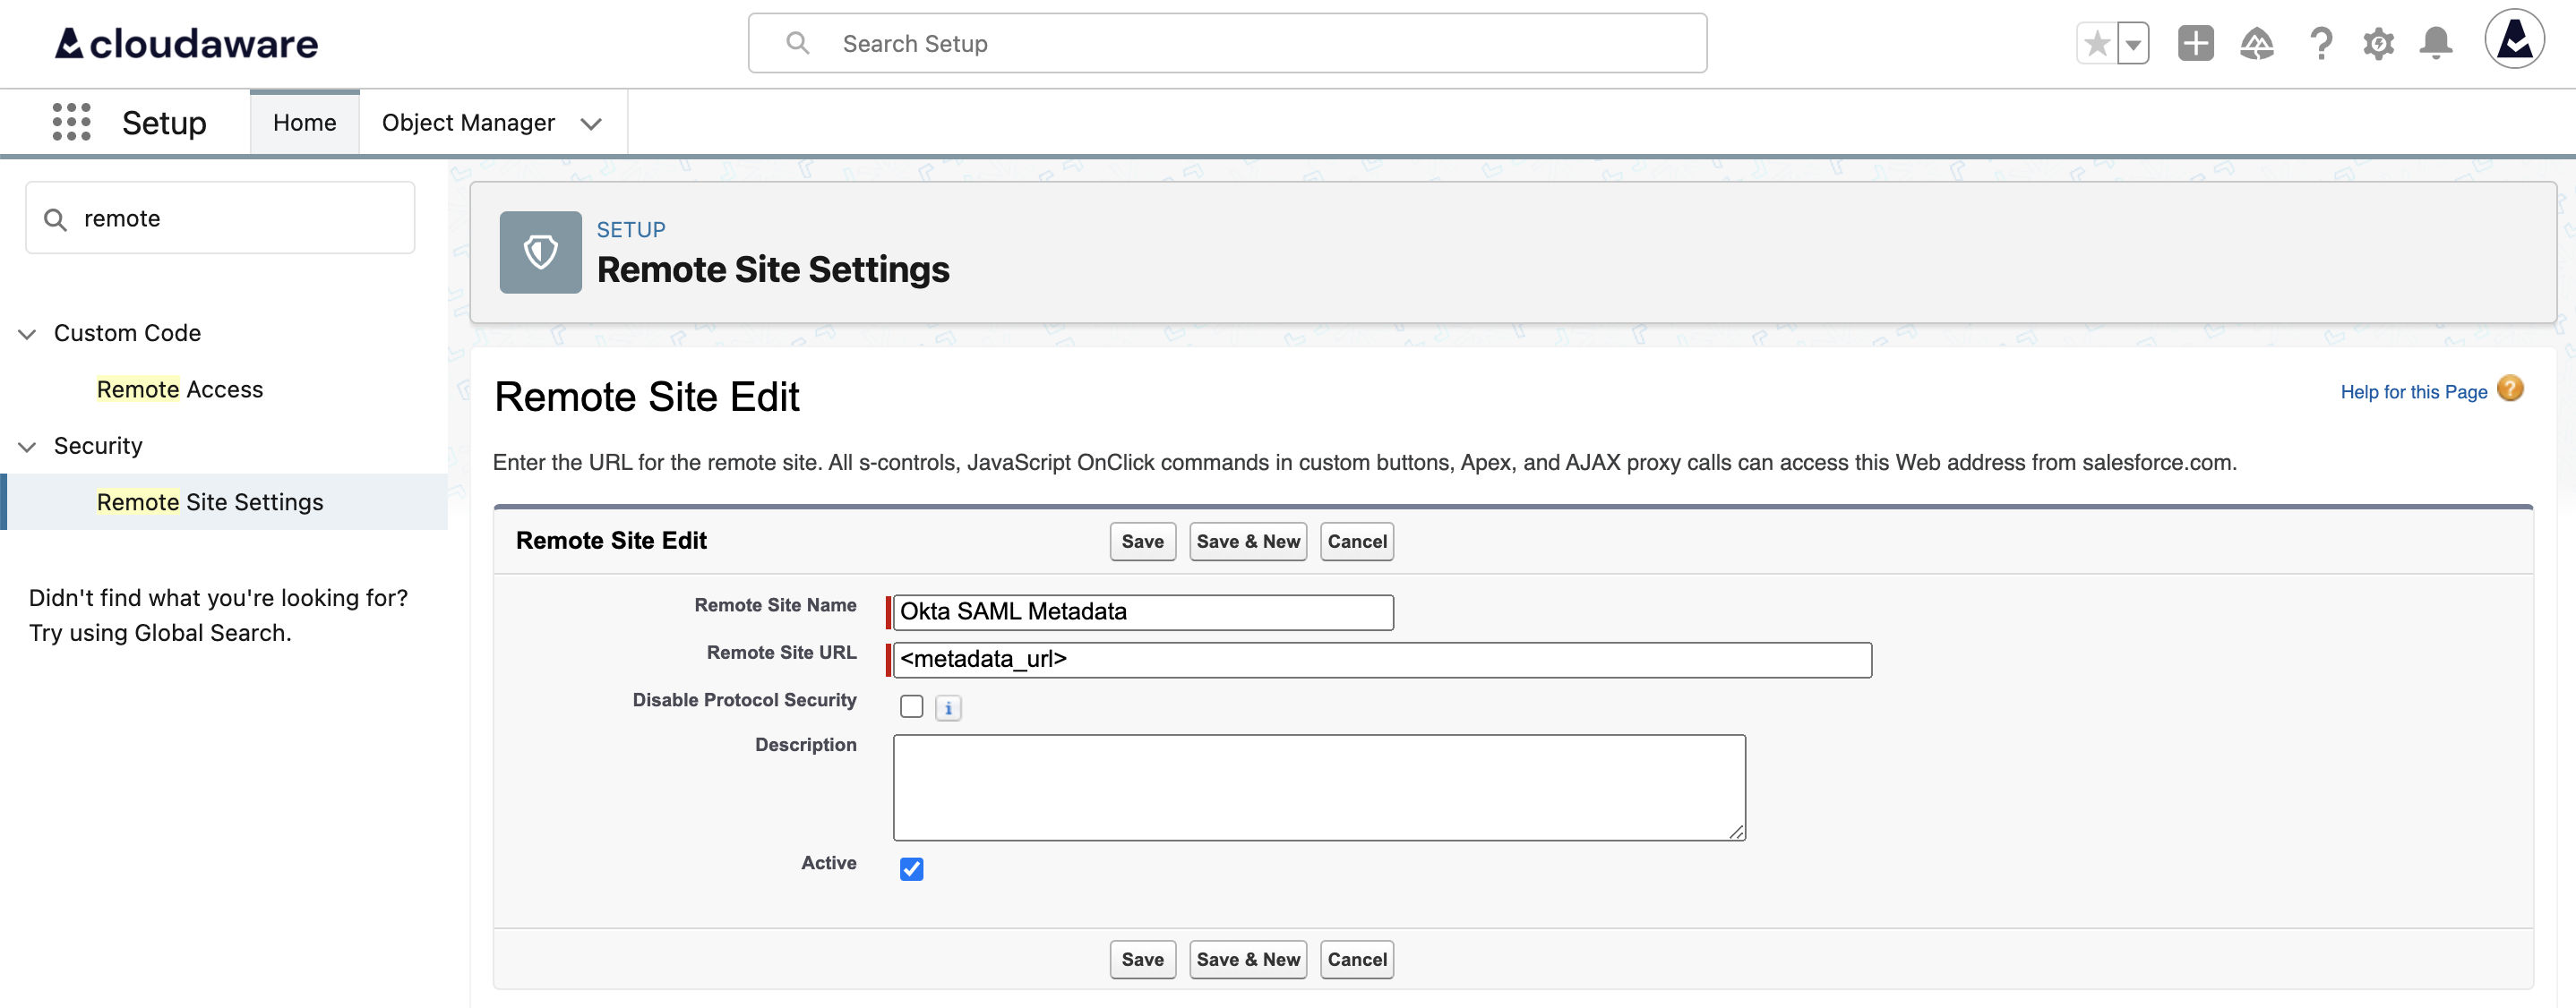Open the Setup gear icon
This screenshot has width=2576, height=1008.
pos(2379,43)
